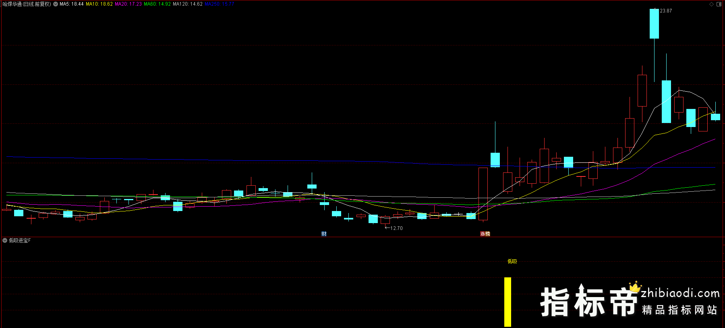Select the MA250: 15.77 label
Viewport: 725px width, 328px height.
219,4
